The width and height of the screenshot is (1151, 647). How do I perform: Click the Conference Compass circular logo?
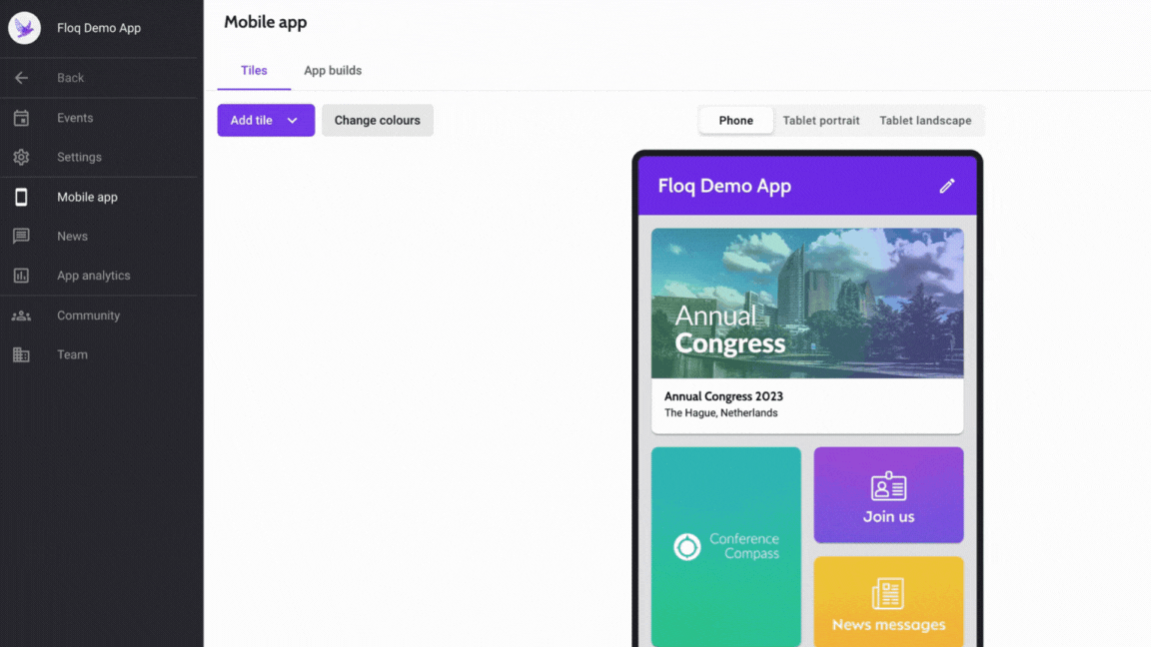coord(687,546)
